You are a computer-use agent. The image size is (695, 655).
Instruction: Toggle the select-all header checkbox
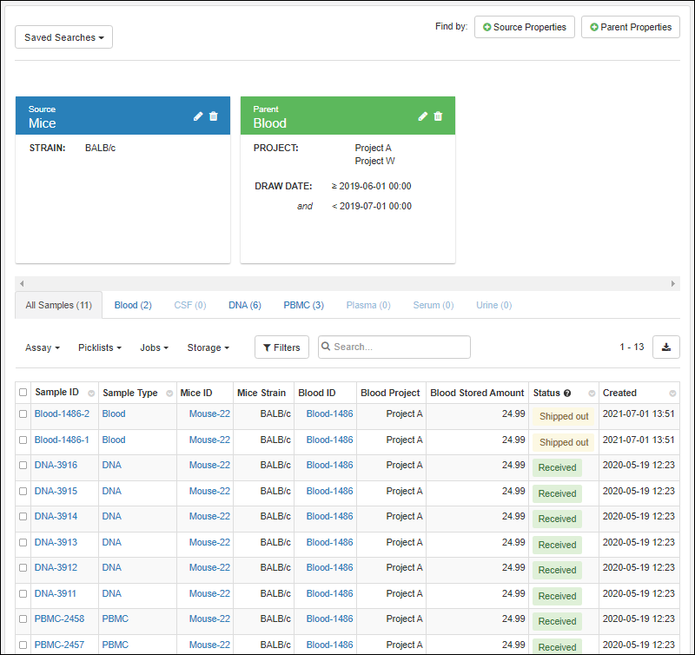pos(23,393)
